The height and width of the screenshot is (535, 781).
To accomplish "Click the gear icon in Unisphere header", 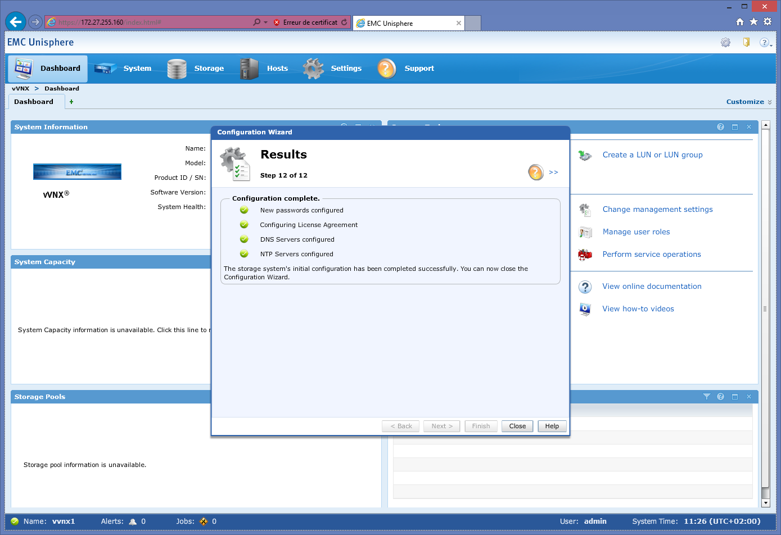I will click(725, 43).
